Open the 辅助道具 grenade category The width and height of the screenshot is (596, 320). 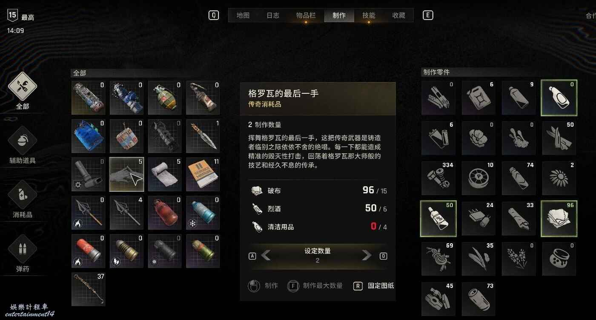click(x=23, y=141)
